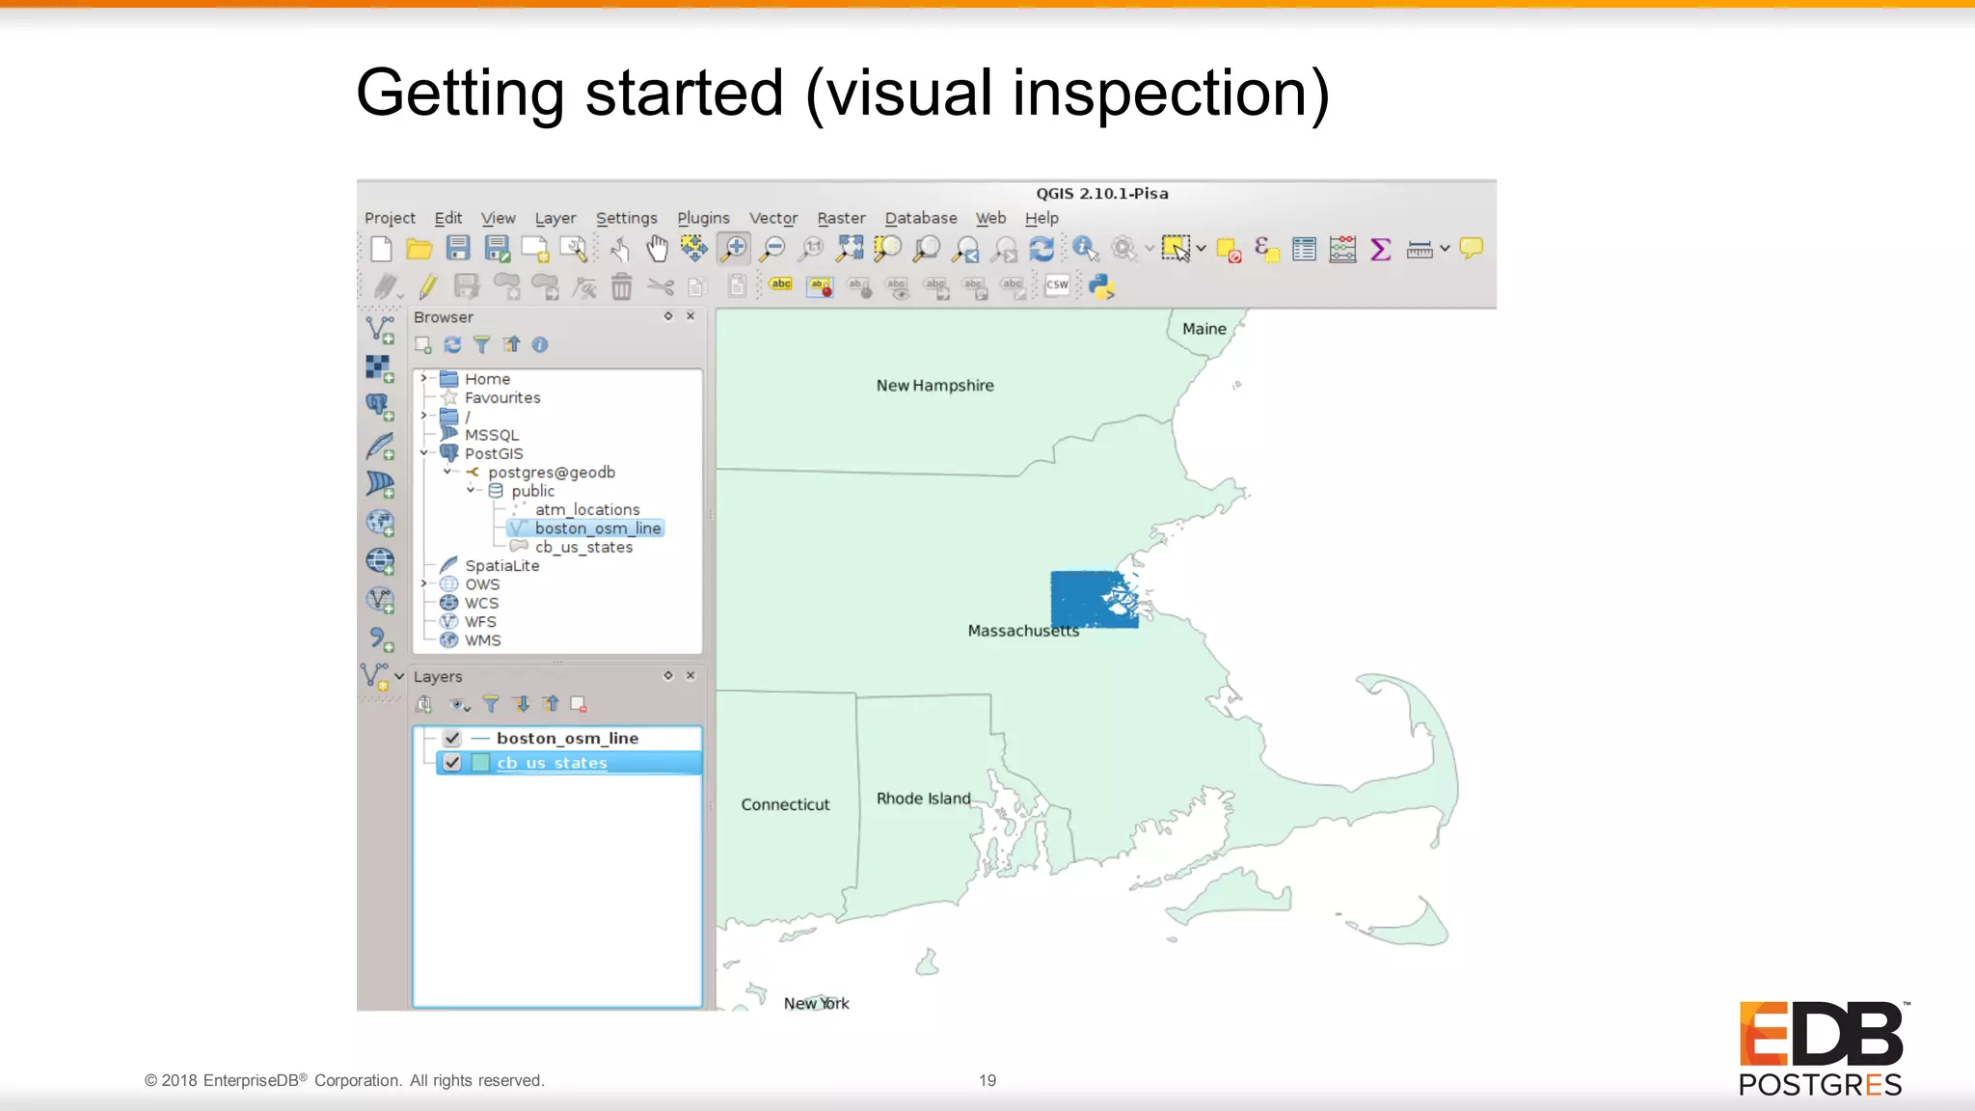Click the Zoom Full extent icon
This screenshot has width=1975, height=1111.
pyautogui.click(x=850, y=249)
